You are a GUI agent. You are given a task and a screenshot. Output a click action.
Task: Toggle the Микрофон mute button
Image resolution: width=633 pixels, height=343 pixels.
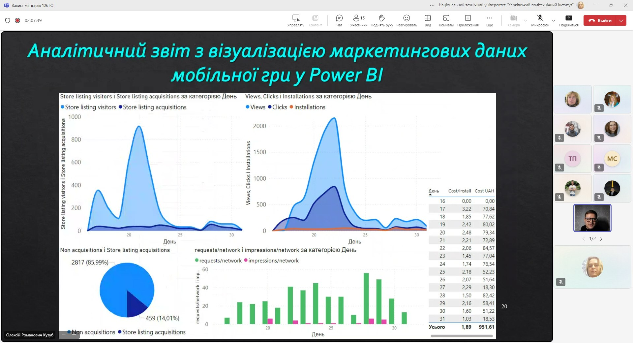point(540,20)
